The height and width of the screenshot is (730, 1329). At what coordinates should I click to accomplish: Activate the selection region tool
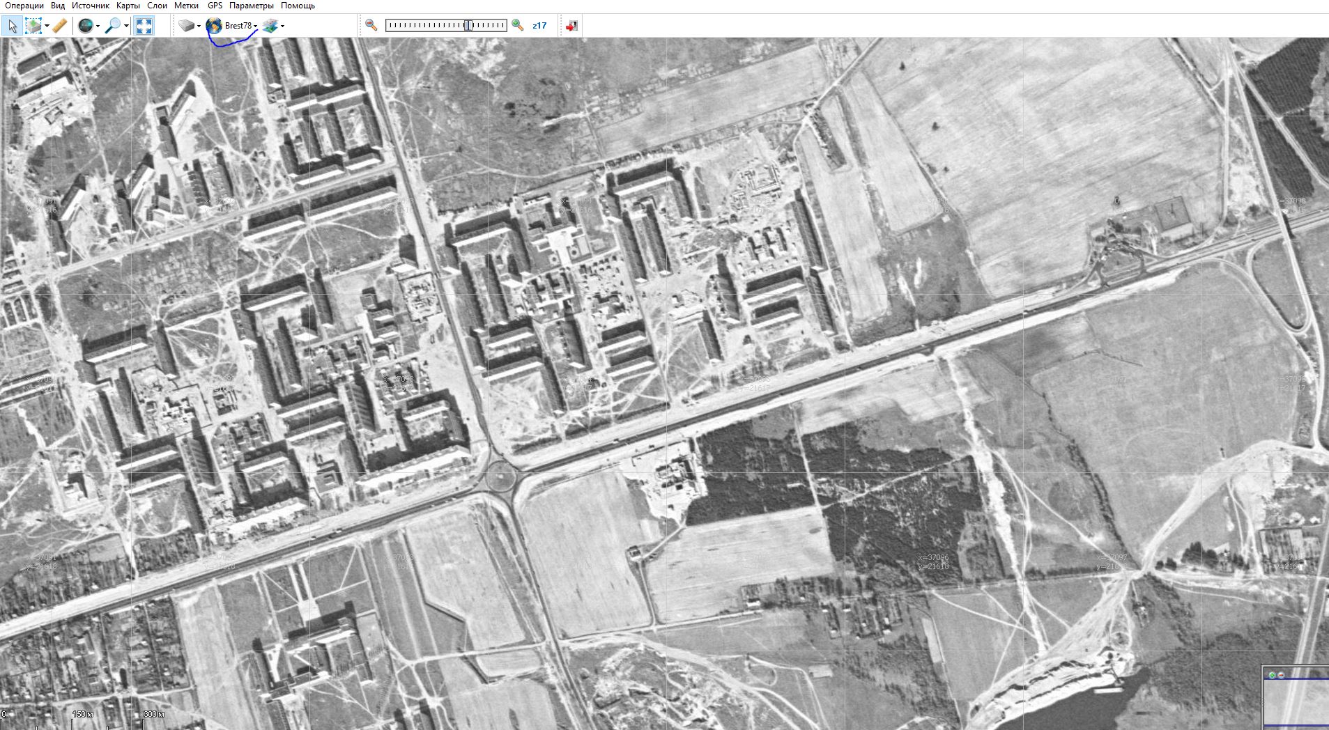[x=33, y=26]
